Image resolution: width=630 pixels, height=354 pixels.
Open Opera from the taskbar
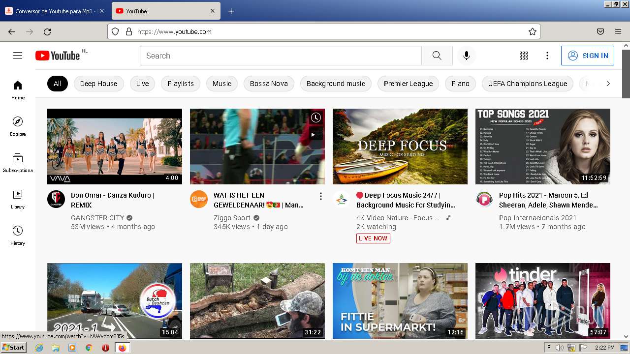(x=105, y=348)
